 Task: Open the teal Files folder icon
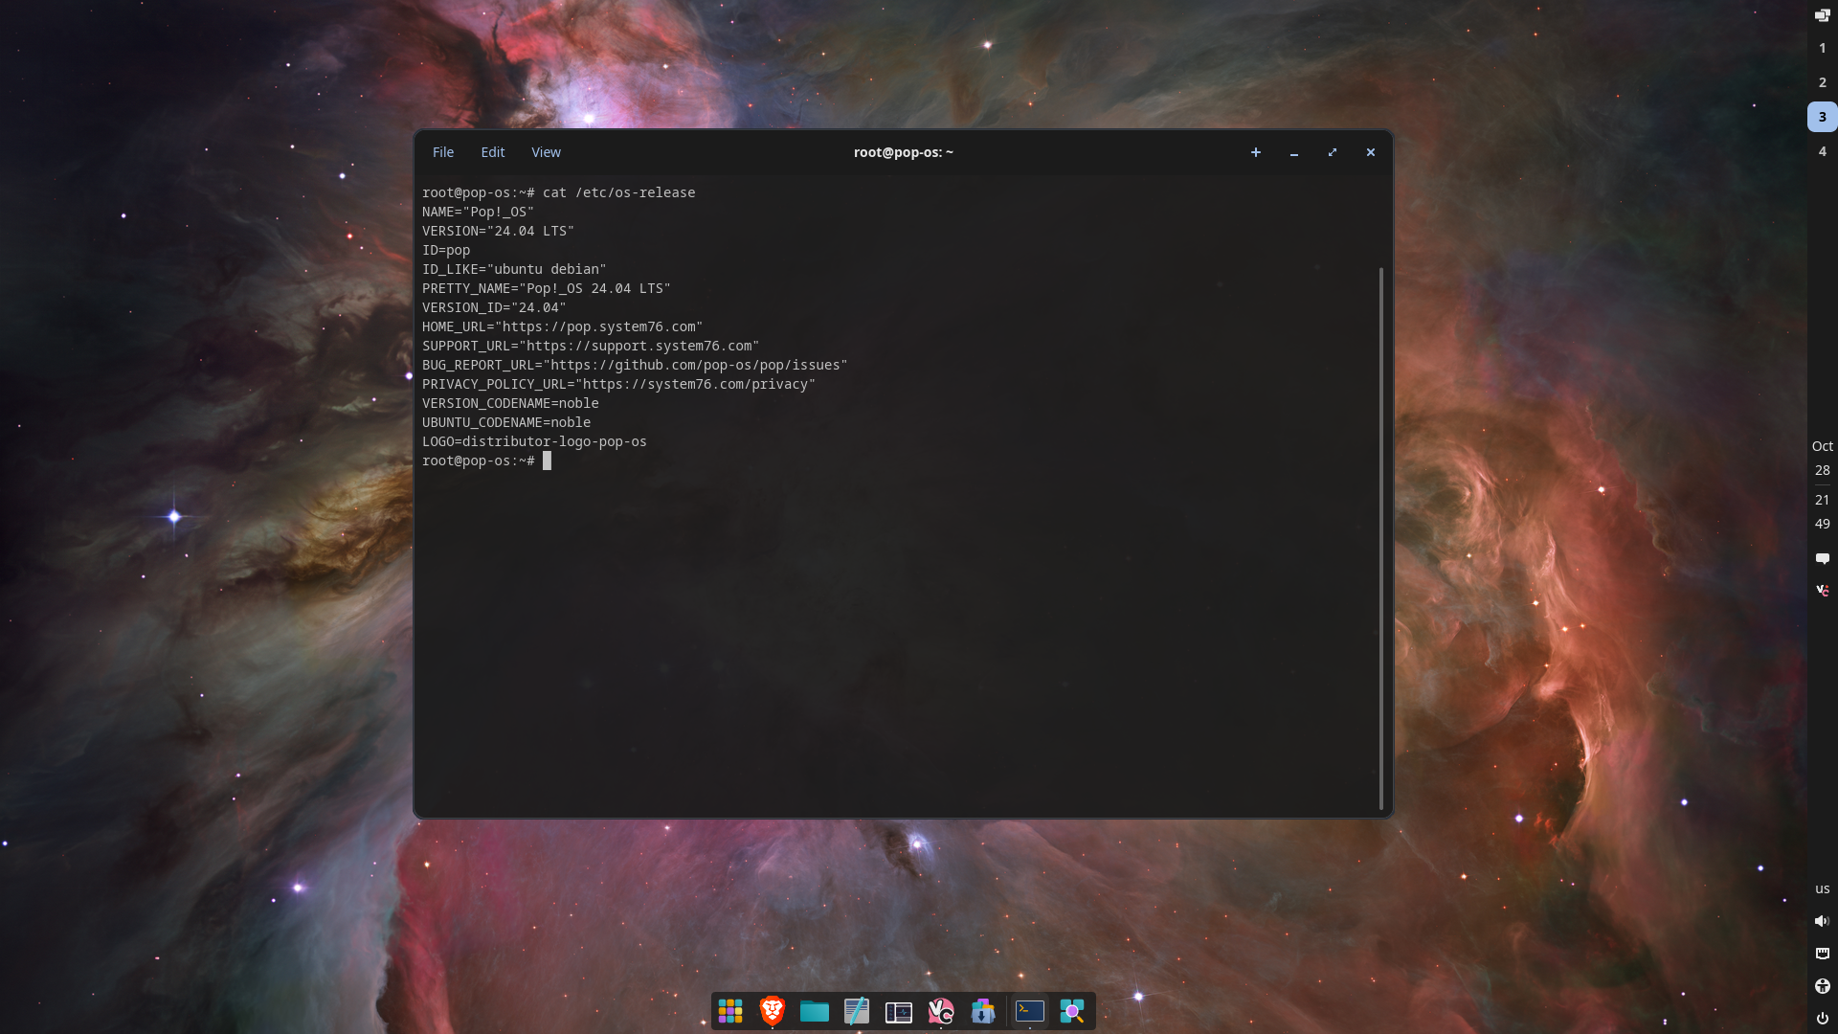(815, 1011)
